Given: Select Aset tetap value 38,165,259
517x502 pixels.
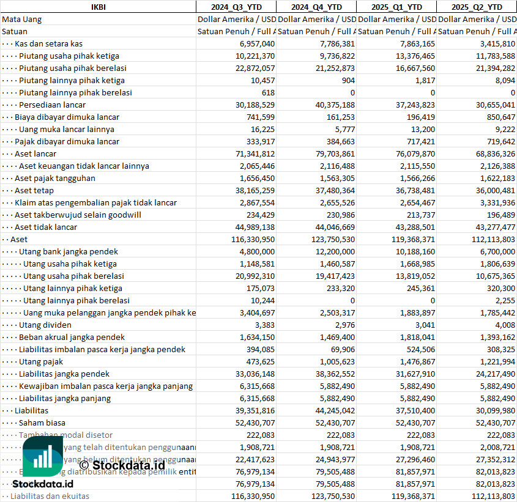Looking at the screenshot, I should click(x=255, y=190).
